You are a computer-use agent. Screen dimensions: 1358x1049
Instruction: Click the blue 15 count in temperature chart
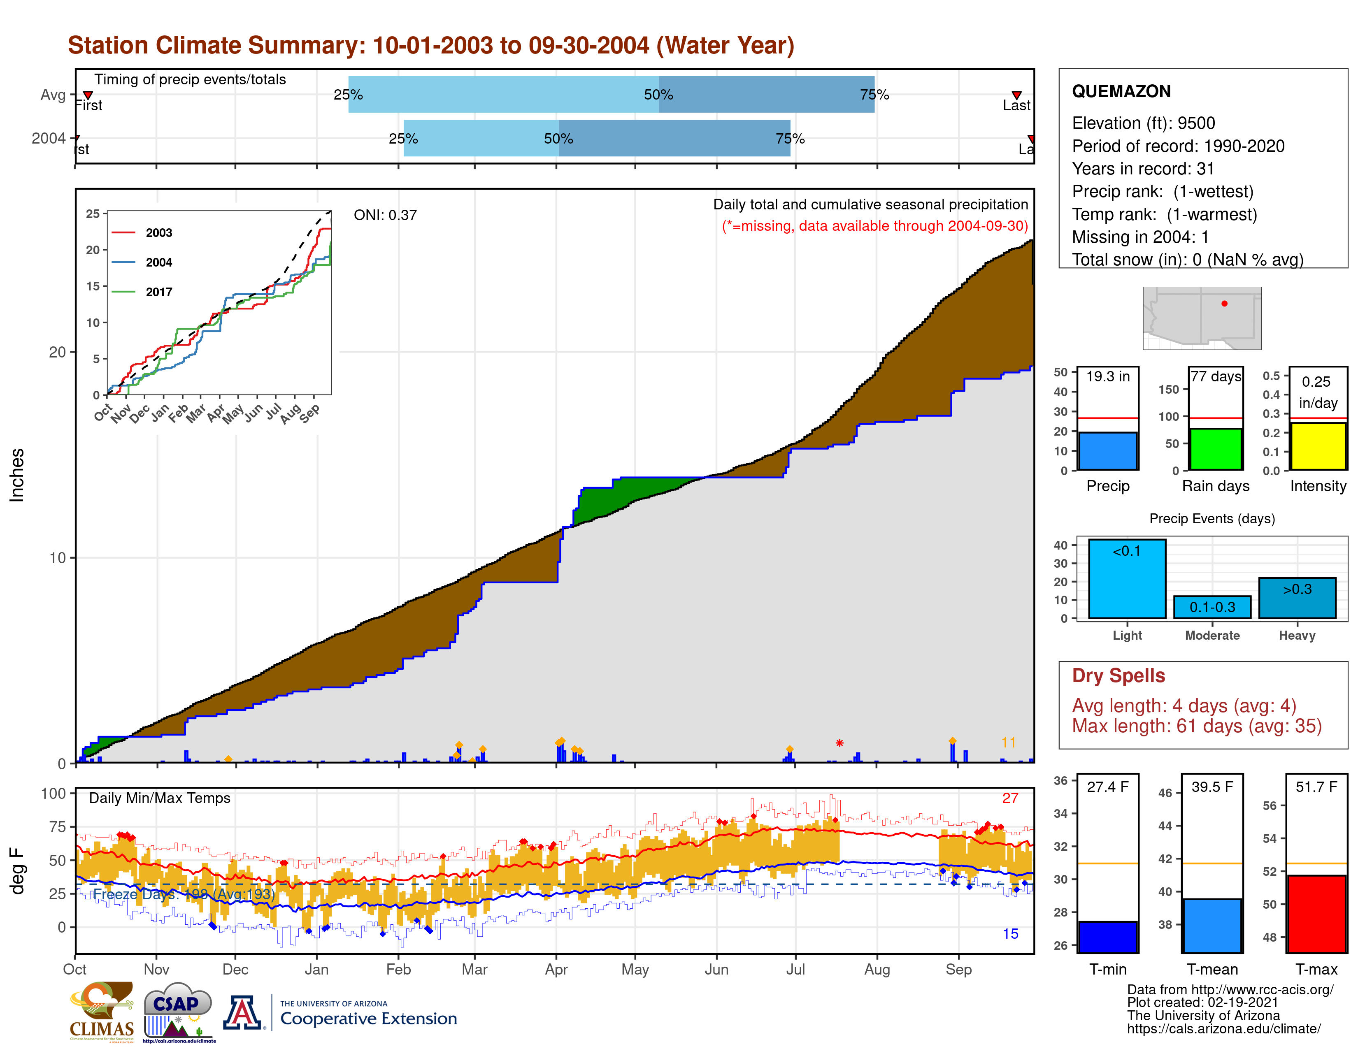pyautogui.click(x=1010, y=934)
